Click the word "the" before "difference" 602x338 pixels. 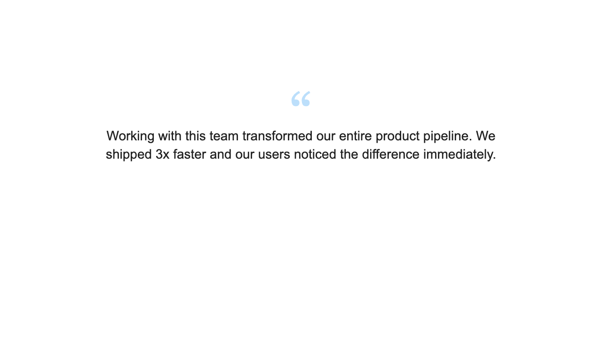click(349, 154)
